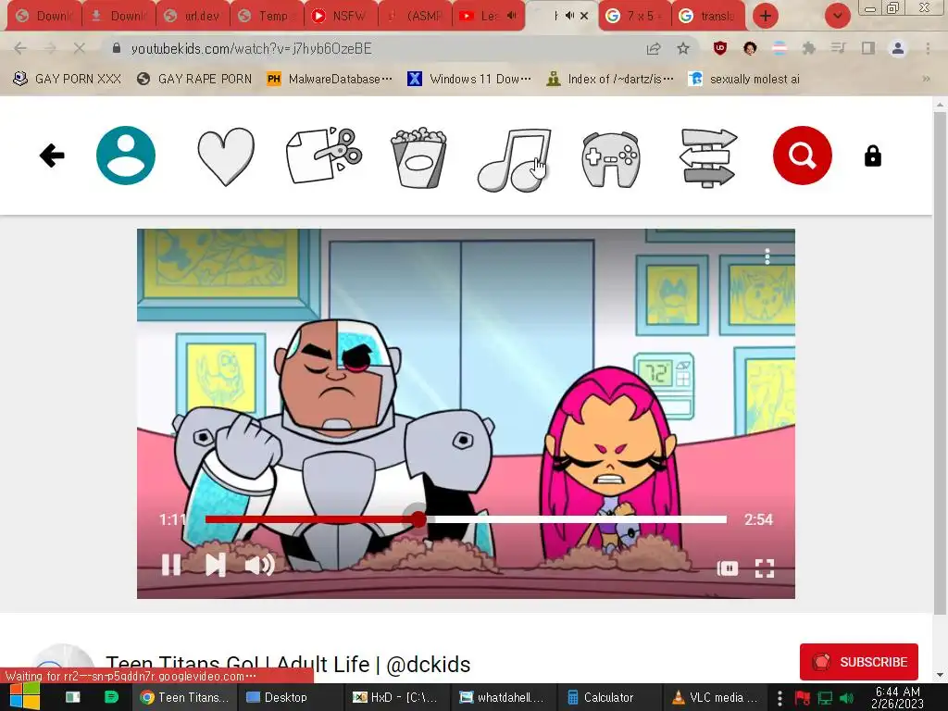Click the red SUBSCRIBE button
The image size is (948, 711).
pos(858,662)
